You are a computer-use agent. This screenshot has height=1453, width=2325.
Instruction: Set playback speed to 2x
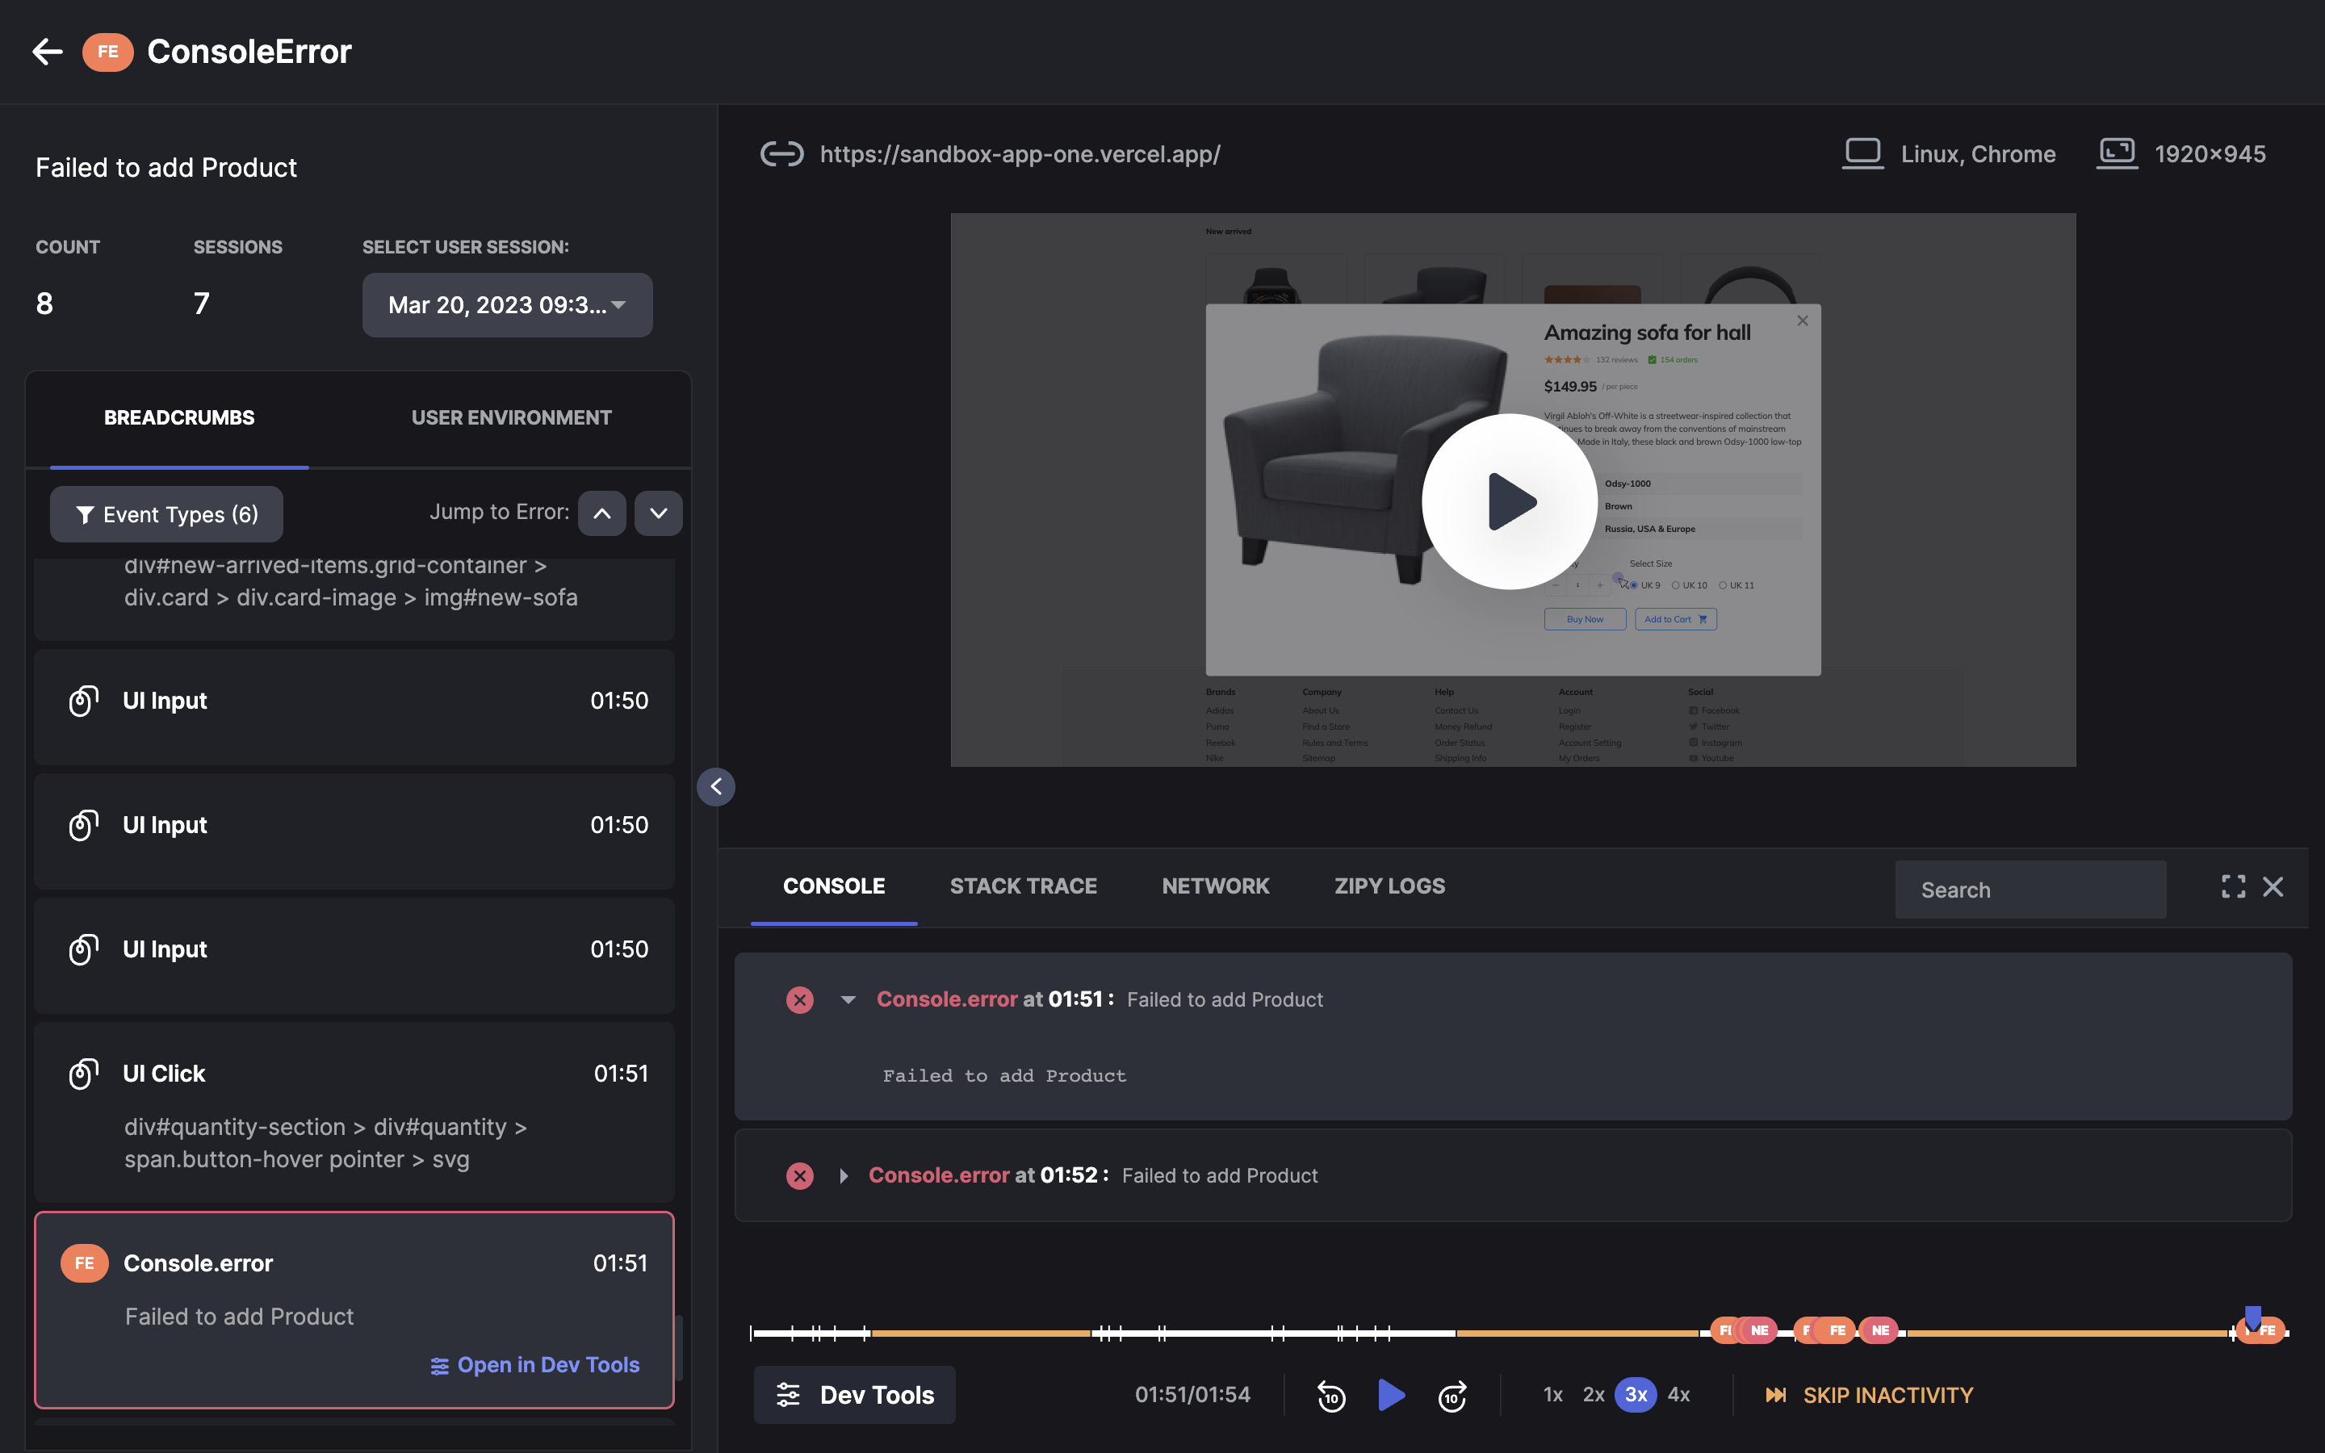tap(1593, 1394)
